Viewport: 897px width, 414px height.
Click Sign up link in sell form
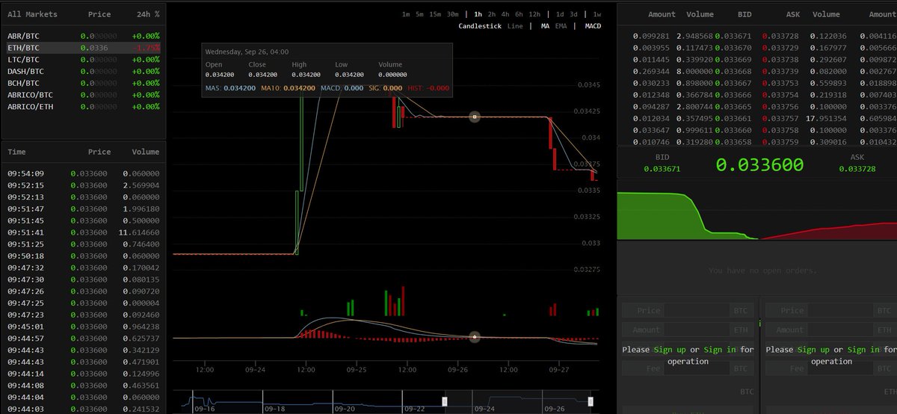pyautogui.click(x=813, y=349)
